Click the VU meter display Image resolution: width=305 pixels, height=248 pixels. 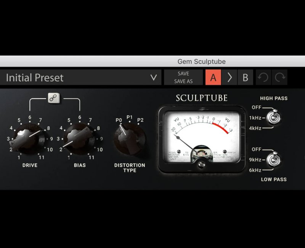pyautogui.click(x=202, y=138)
